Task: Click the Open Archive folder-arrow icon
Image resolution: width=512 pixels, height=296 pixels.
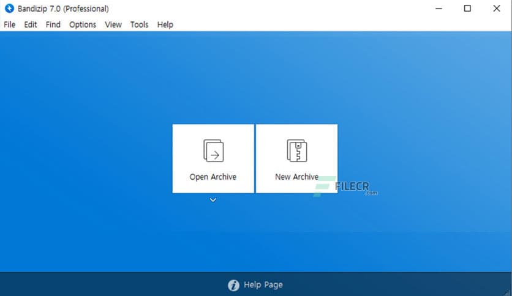Action: point(214,150)
